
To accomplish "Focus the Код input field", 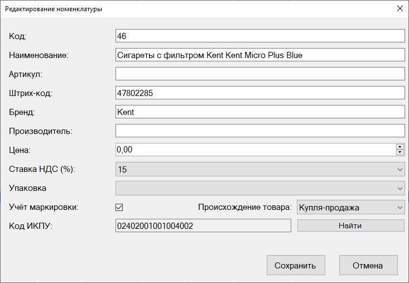I will pyautogui.click(x=259, y=36).
